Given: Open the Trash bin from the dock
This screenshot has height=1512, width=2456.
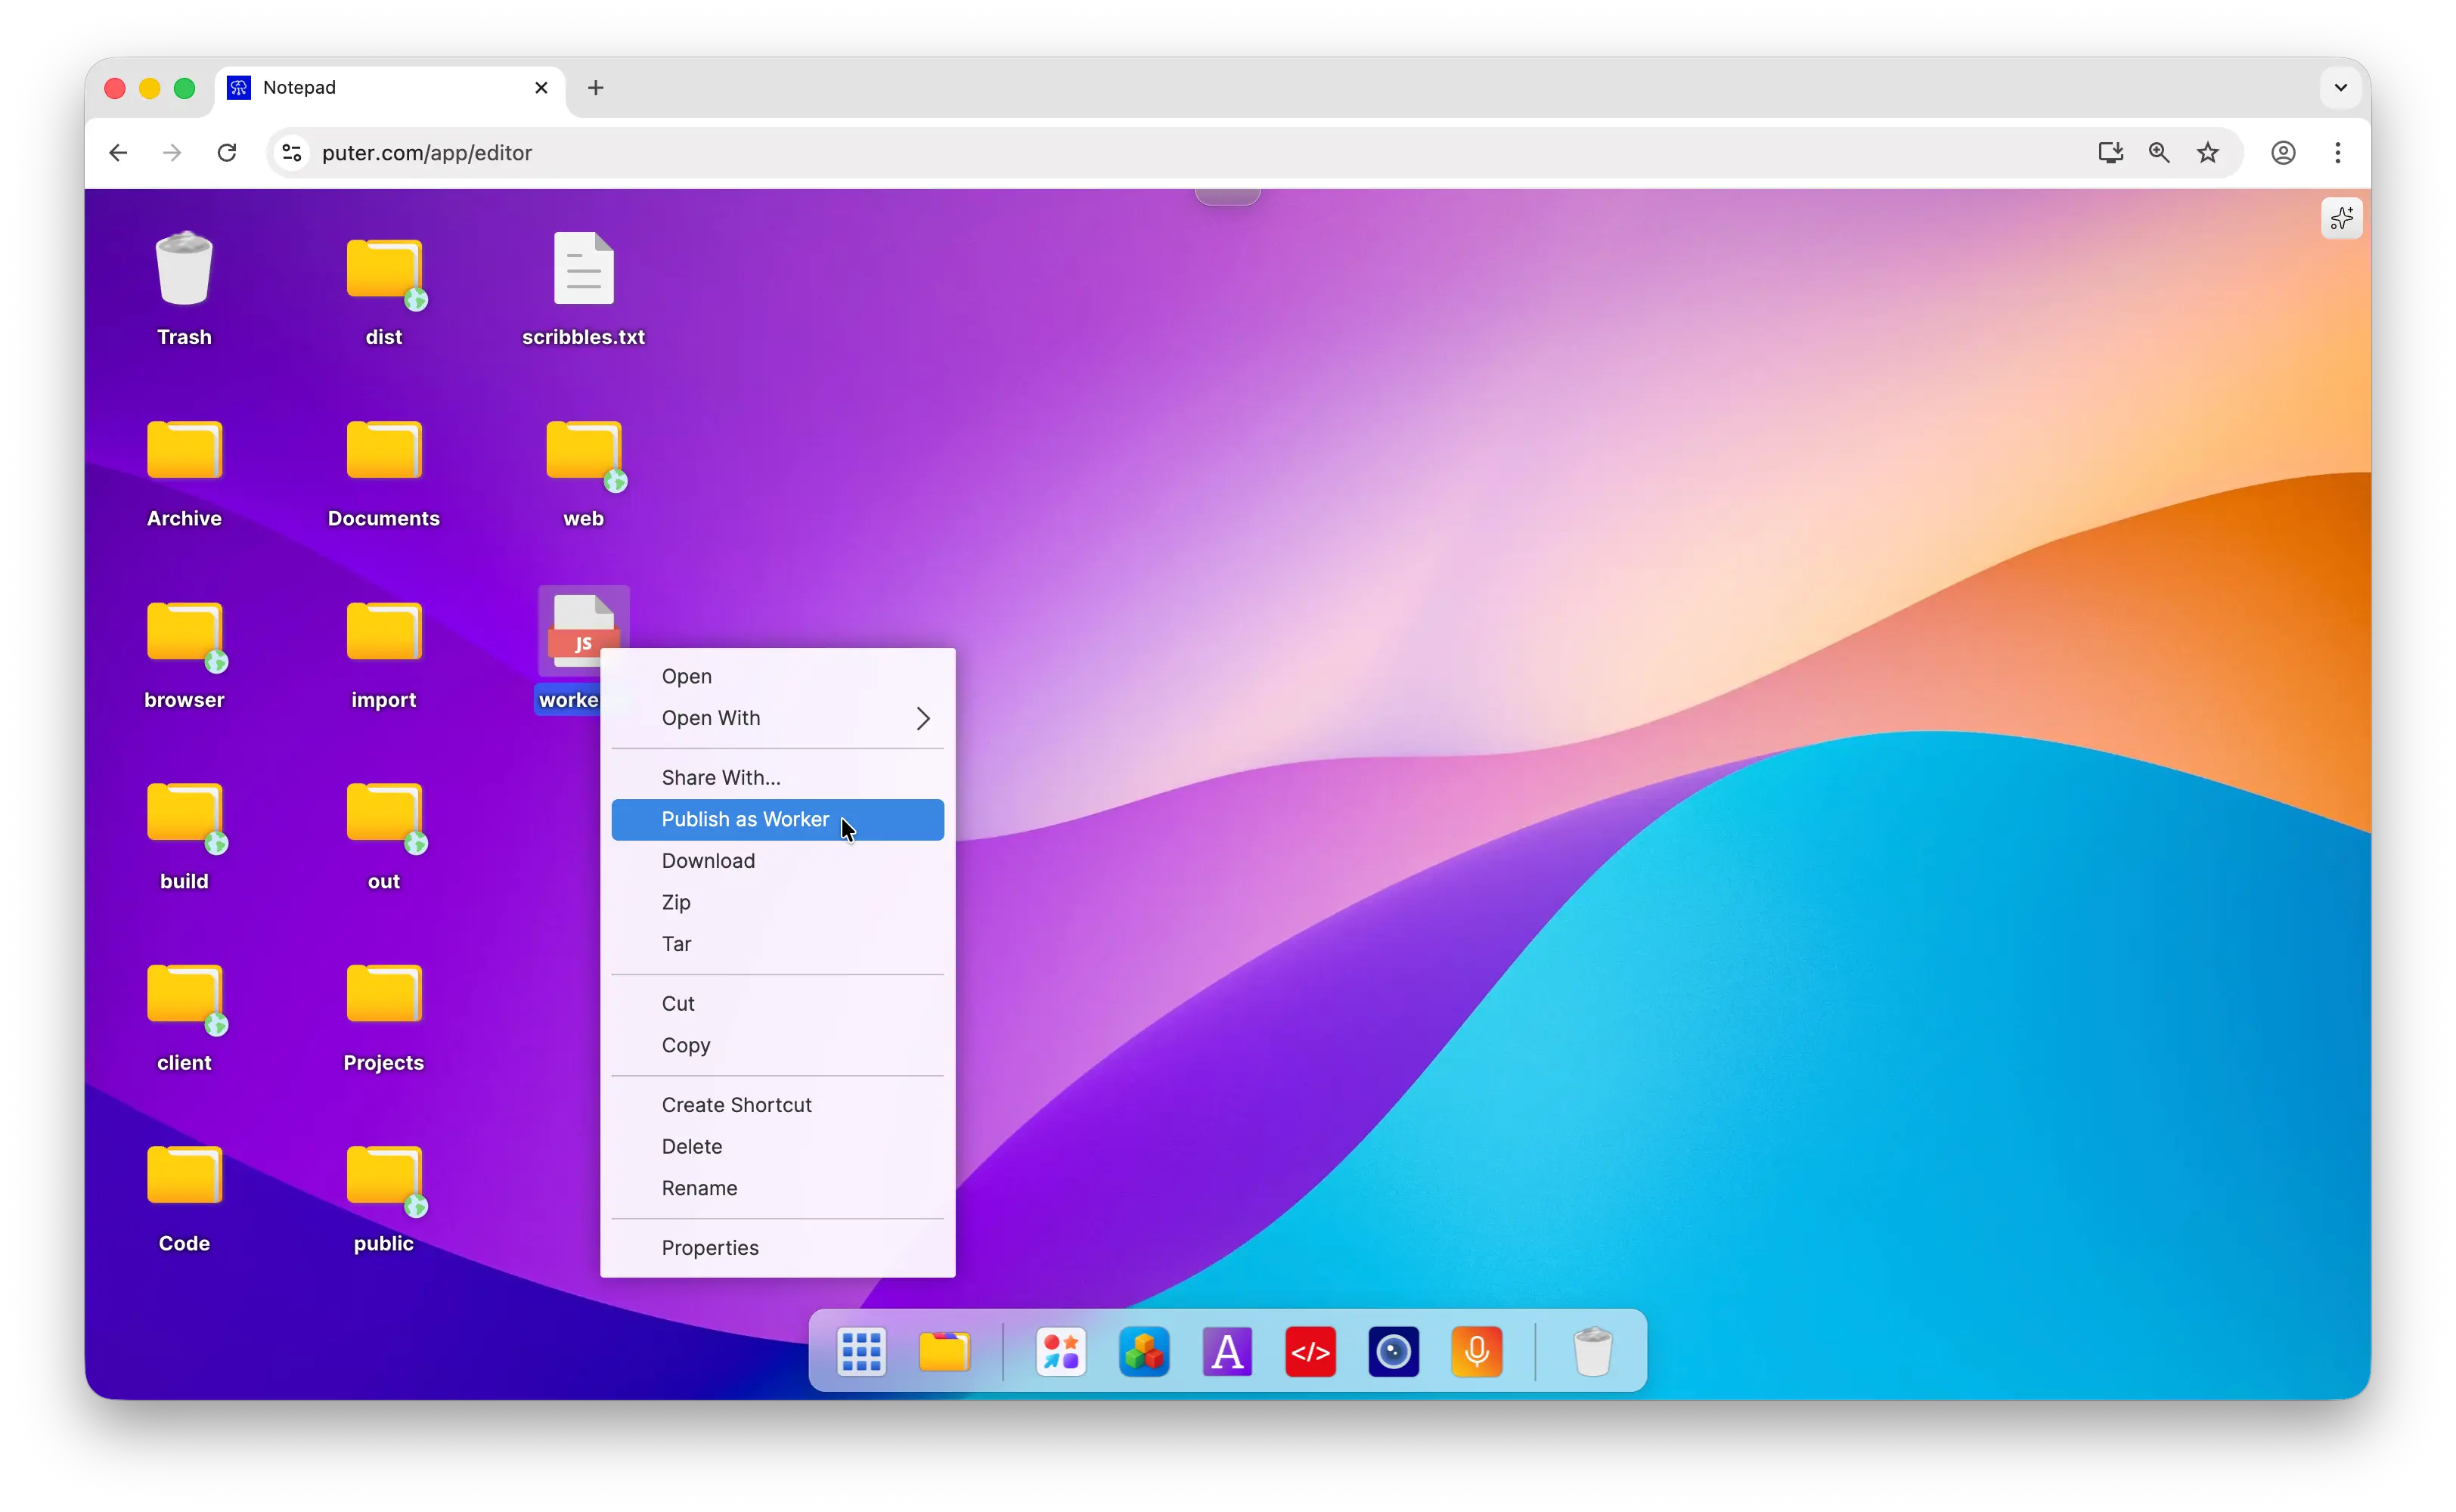Looking at the screenshot, I should tap(1592, 1351).
